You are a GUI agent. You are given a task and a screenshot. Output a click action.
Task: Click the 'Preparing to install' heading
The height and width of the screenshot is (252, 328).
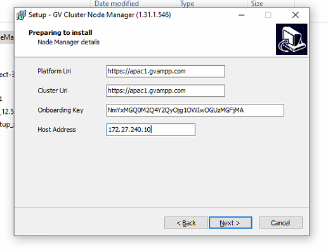click(60, 32)
